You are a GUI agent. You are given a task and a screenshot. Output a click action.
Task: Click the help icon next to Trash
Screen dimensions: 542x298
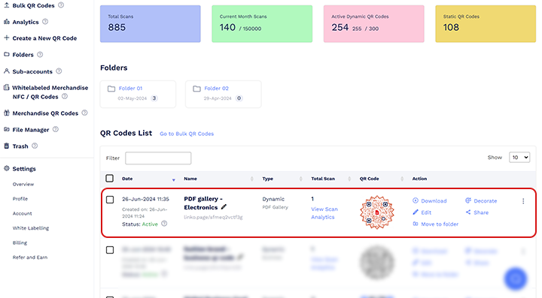[x=35, y=146]
